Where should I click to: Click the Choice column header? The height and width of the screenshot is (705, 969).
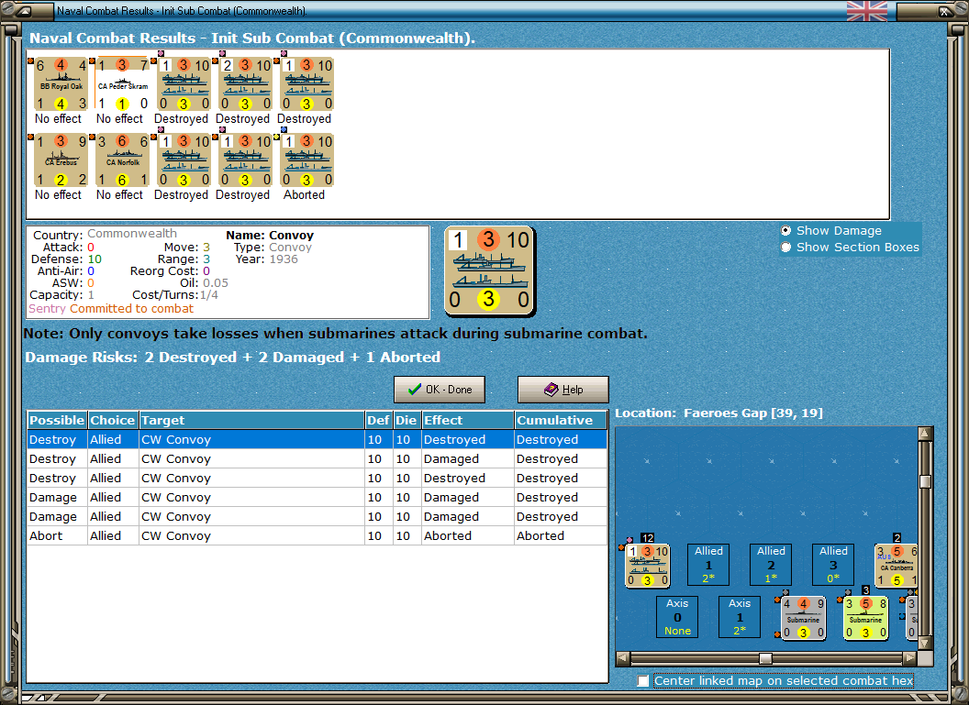point(113,421)
